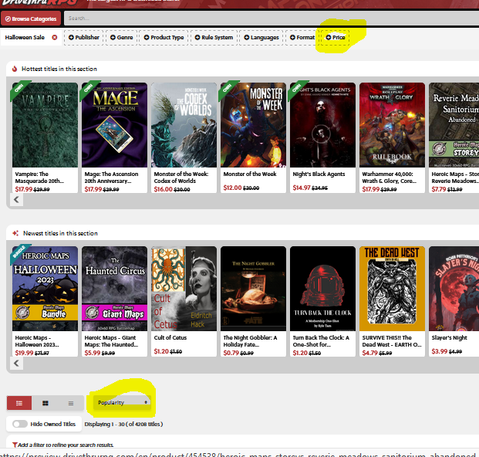Click 'The Night Gobbler: A Holiday Fate' title

[250, 341]
